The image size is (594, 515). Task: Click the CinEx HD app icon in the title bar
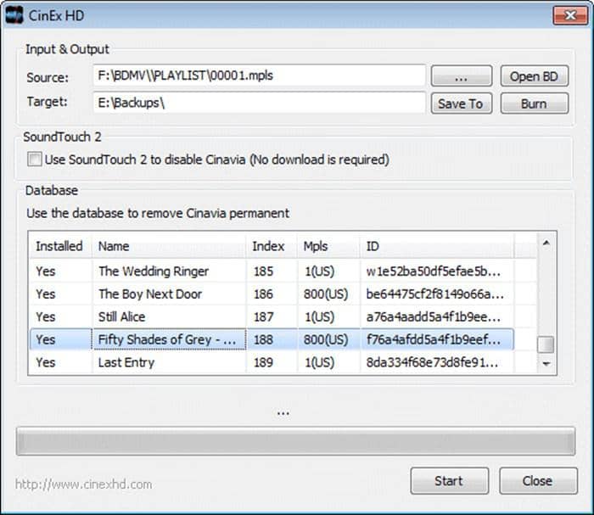pyautogui.click(x=14, y=15)
